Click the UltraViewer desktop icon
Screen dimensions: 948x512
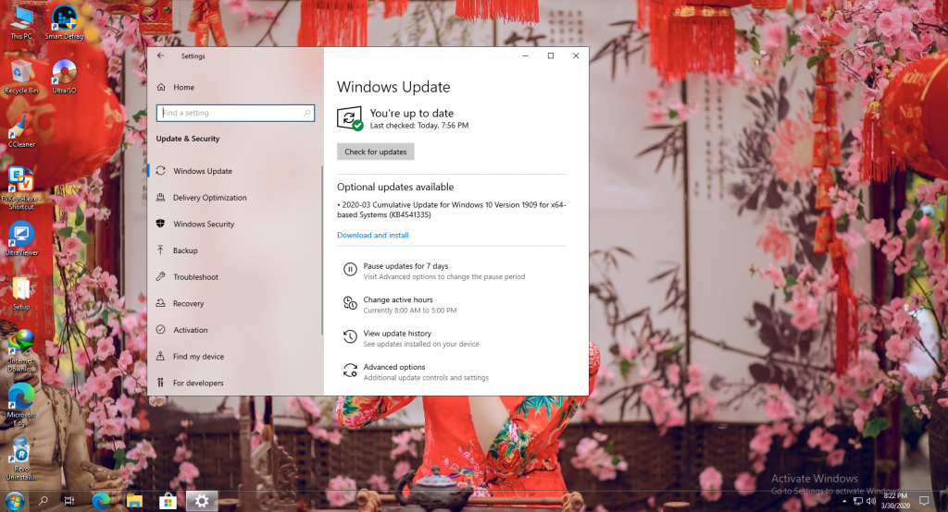point(21,239)
